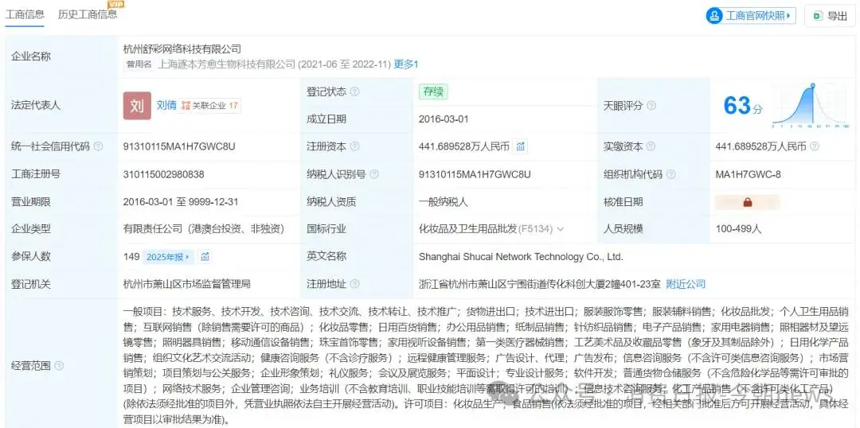
Task: Click help icon beside 组织机构代码
Action: click(x=670, y=174)
